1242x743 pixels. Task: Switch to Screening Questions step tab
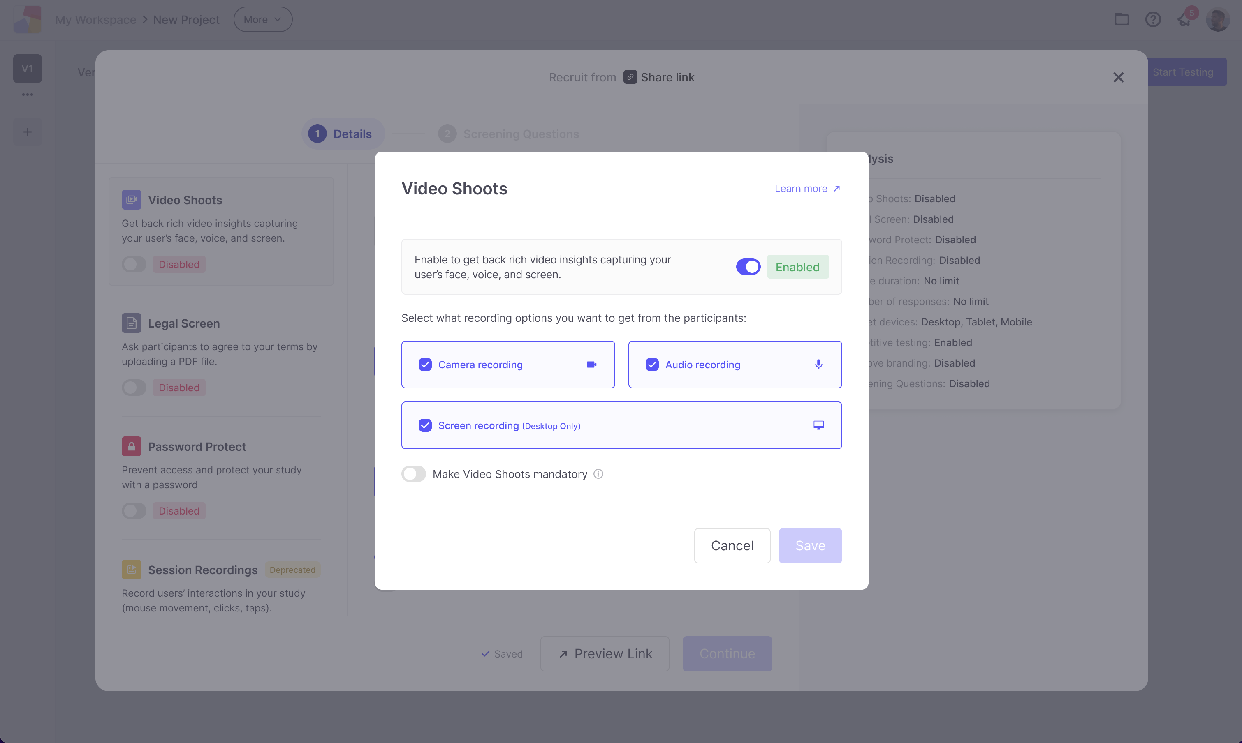(x=509, y=134)
